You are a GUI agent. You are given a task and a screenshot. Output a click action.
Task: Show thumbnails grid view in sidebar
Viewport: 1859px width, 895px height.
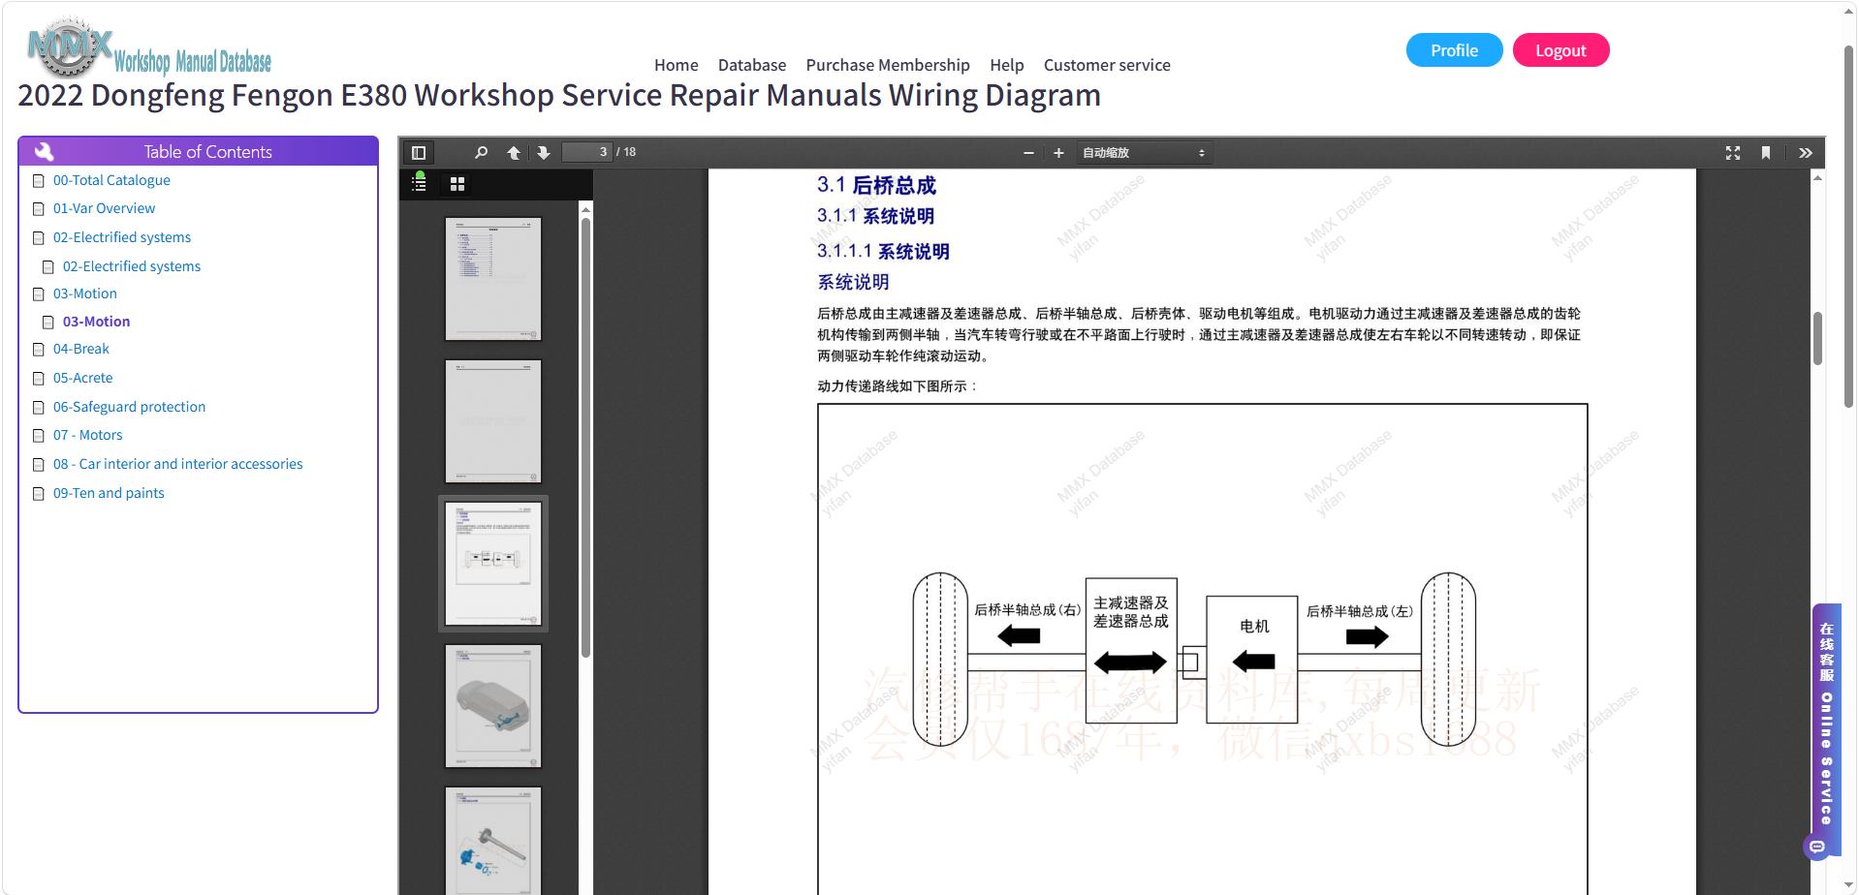457,184
